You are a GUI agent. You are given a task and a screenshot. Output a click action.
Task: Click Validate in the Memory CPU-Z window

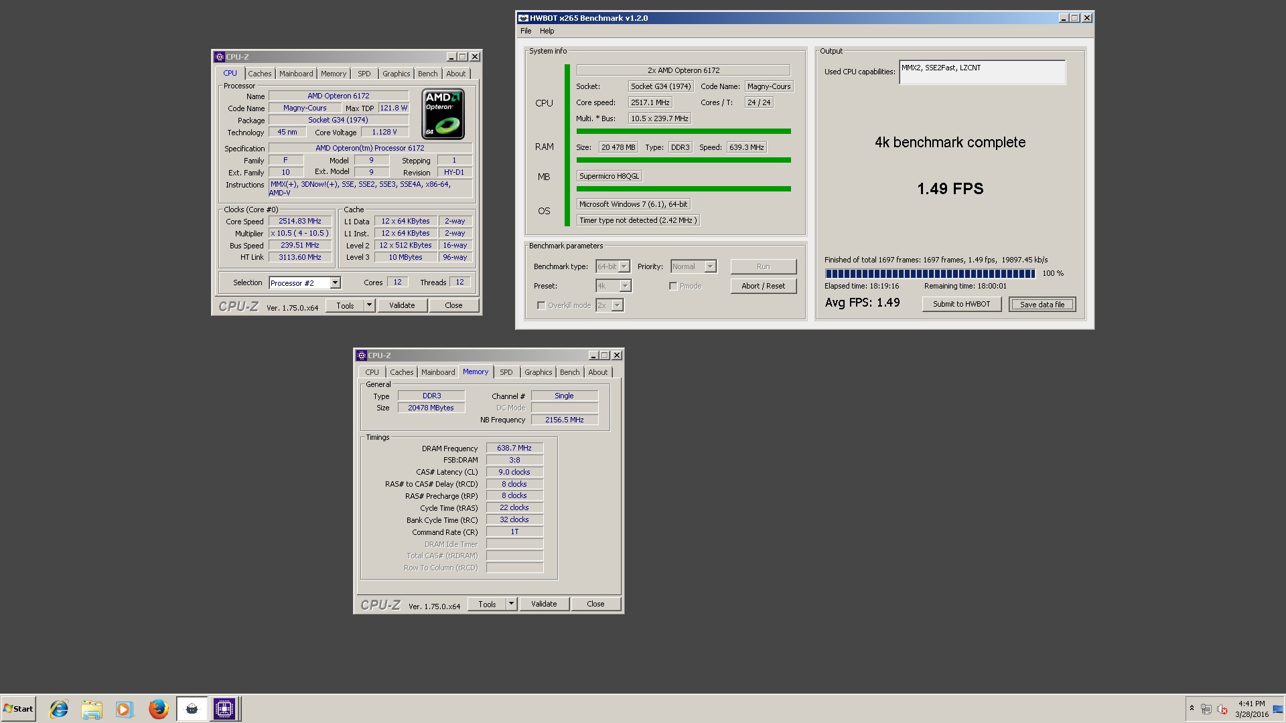pyautogui.click(x=544, y=604)
